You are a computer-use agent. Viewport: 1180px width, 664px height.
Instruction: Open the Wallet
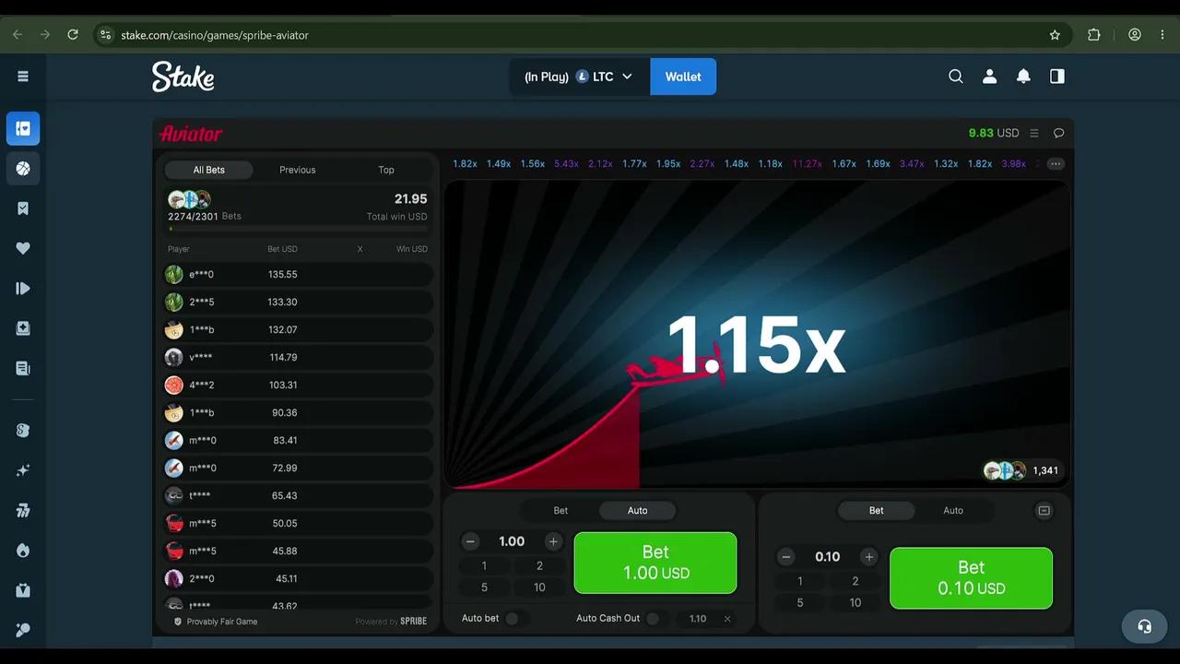pos(683,77)
